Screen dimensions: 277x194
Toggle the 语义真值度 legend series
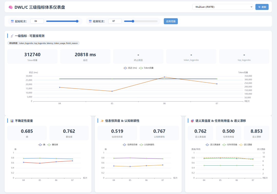pos(213,145)
